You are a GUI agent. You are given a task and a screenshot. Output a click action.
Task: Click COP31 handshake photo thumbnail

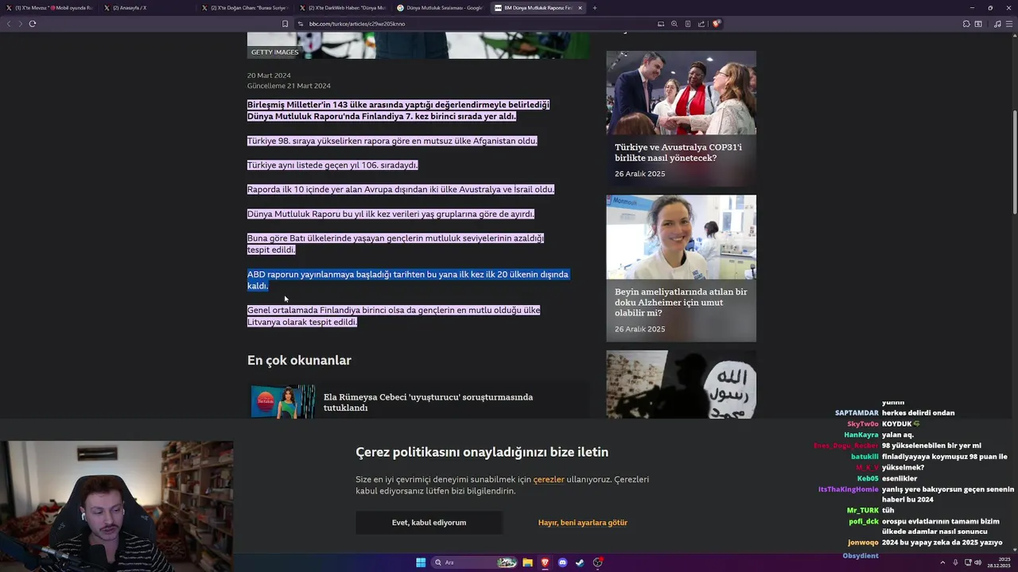[682, 93]
